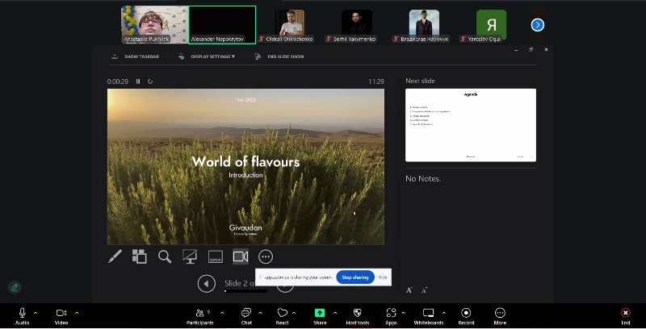The image size is (646, 329).
Task: Pause the presentation timer
Action: tap(138, 81)
